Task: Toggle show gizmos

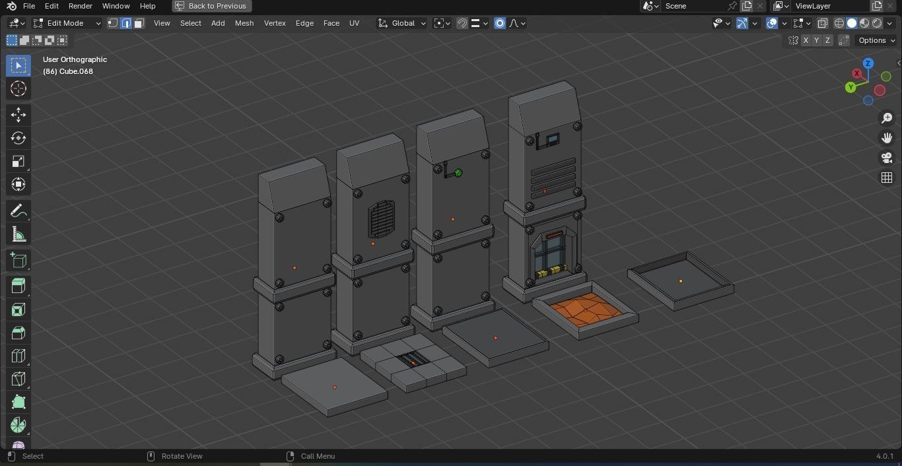Action: coord(742,23)
